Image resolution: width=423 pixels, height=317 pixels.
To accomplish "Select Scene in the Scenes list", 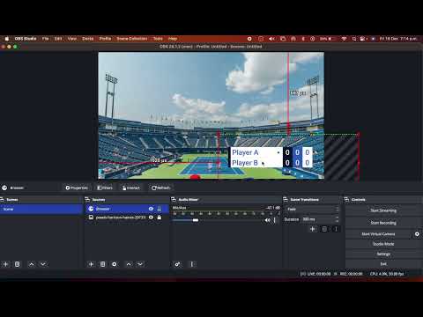I will pos(41,209).
